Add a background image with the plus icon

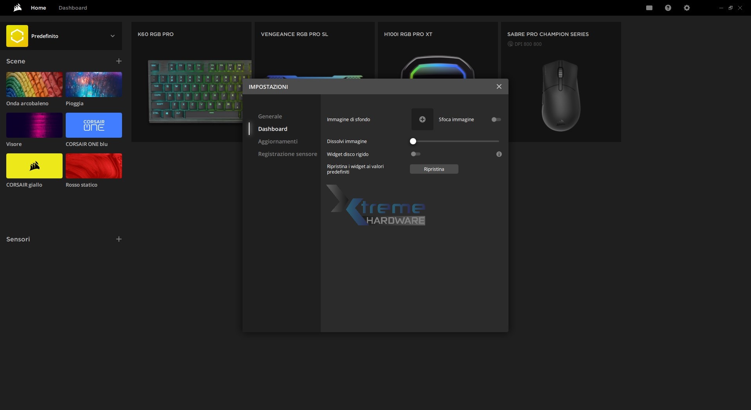coord(422,119)
